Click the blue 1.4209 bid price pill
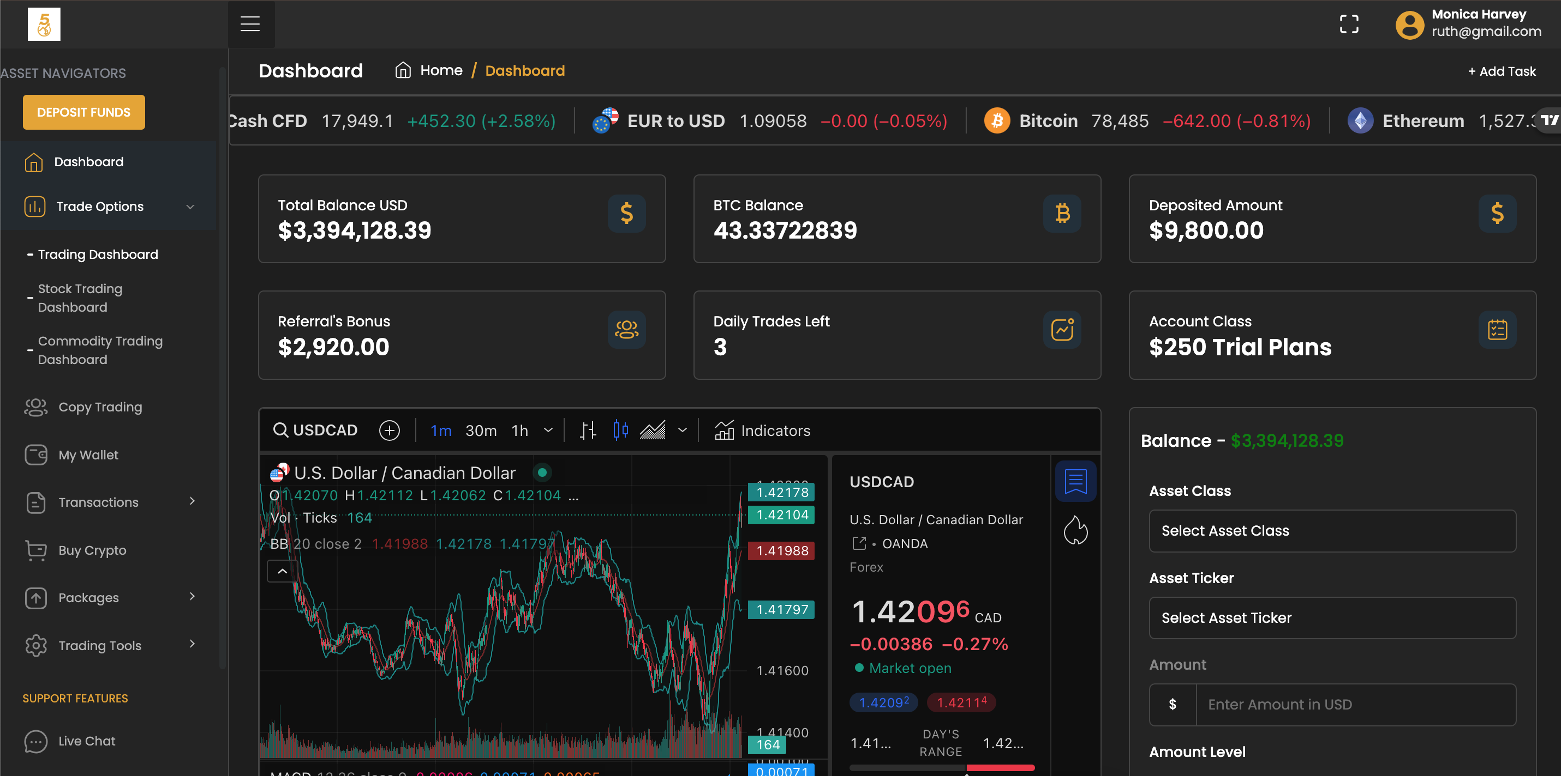 point(883,702)
